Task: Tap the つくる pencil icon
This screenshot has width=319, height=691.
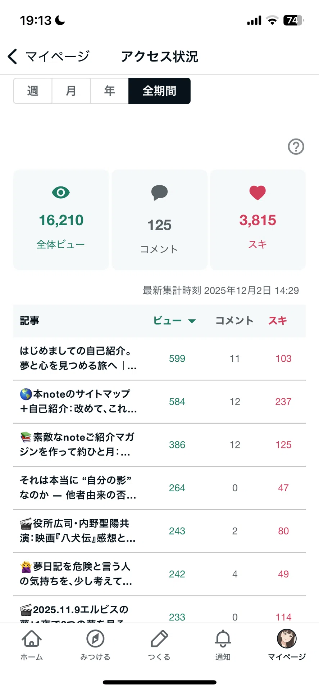Action: (x=159, y=639)
